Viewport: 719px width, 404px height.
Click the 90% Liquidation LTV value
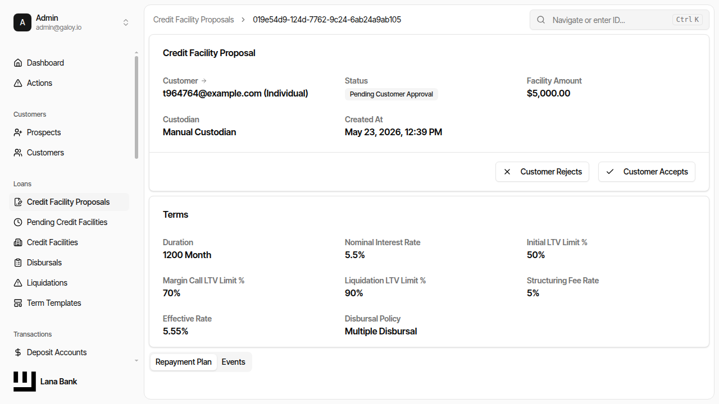tap(354, 293)
